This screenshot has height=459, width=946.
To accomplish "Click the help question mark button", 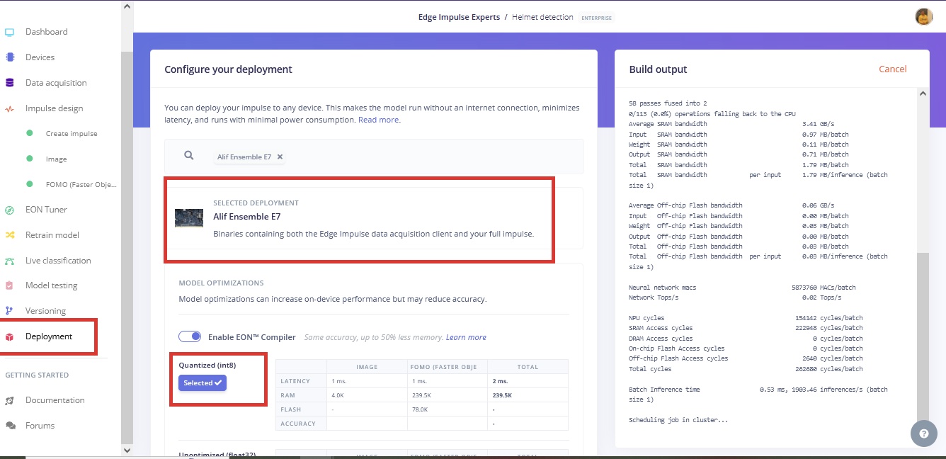I will coord(923,433).
